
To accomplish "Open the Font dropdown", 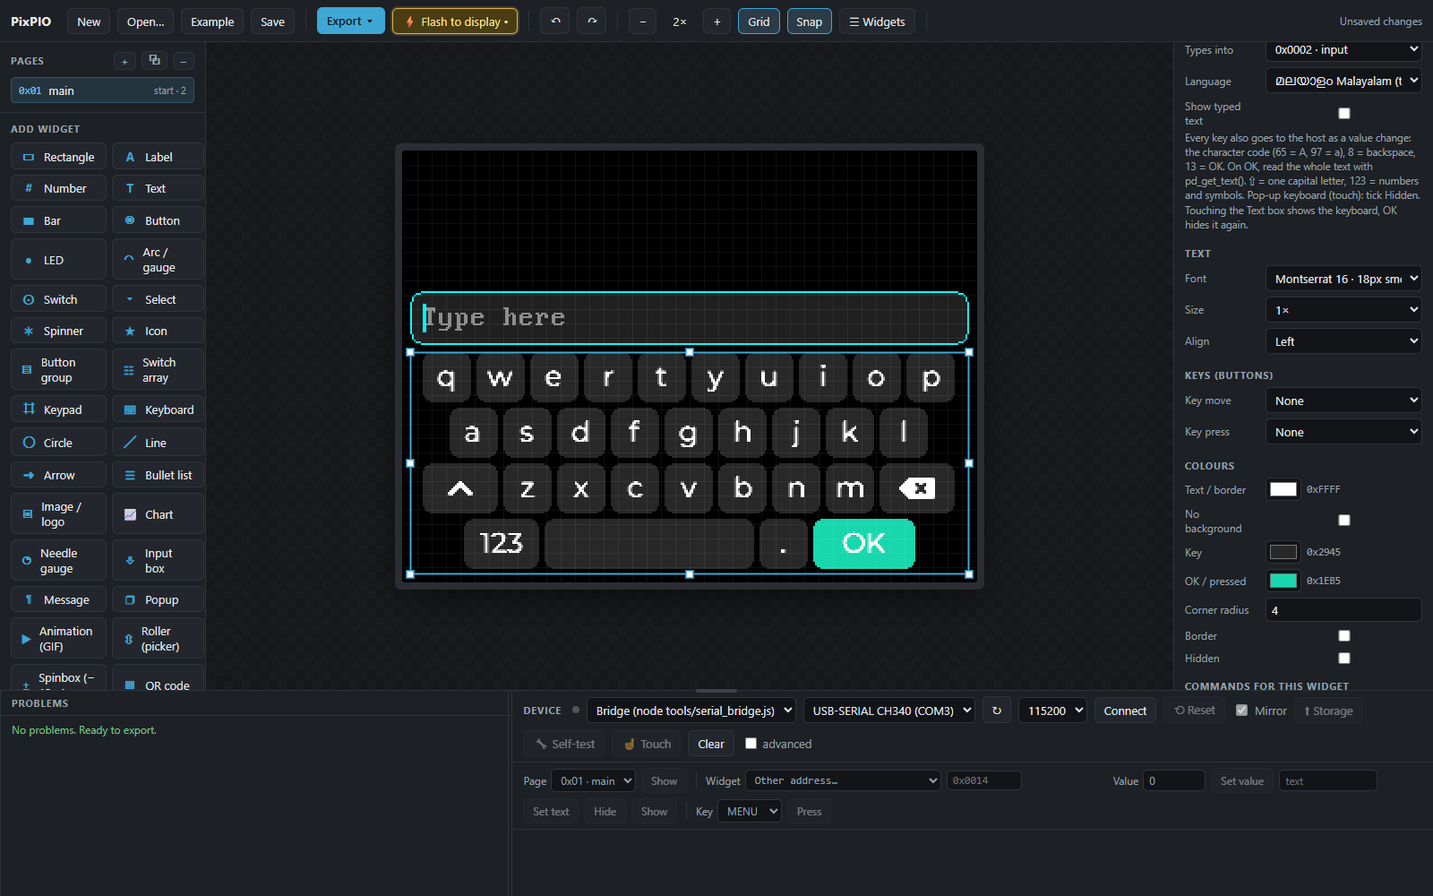I will [x=1343, y=279].
